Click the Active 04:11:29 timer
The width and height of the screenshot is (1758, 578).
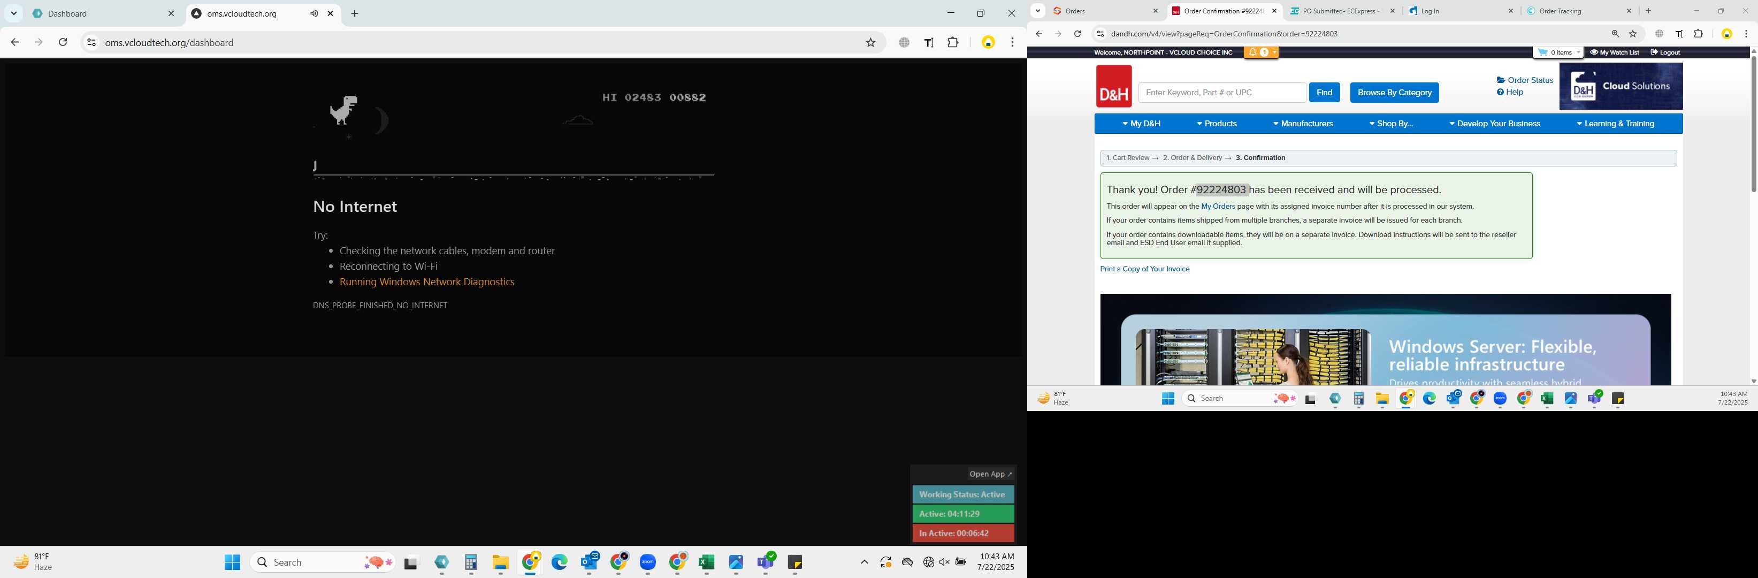pyautogui.click(x=963, y=514)
